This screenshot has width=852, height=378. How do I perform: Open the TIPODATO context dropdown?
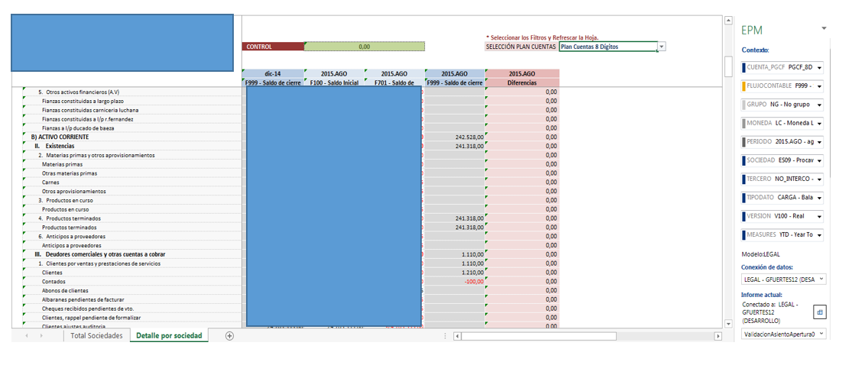(x=819, y=198)
